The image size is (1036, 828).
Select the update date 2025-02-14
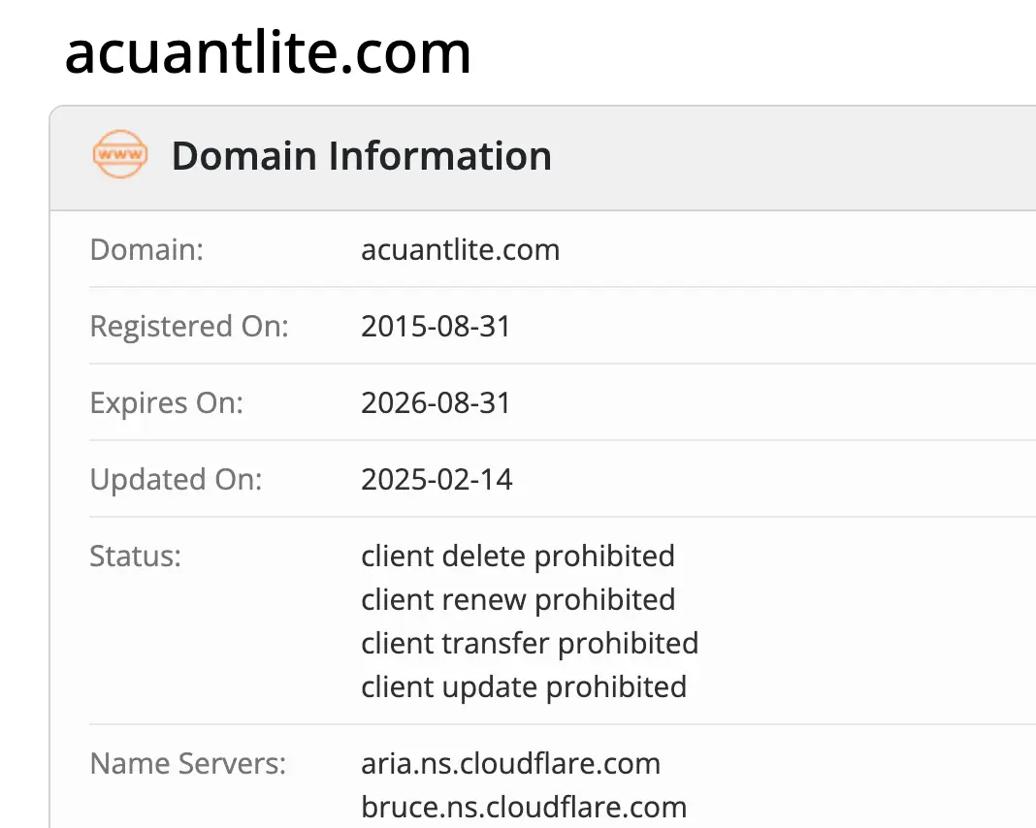[437, 479]
